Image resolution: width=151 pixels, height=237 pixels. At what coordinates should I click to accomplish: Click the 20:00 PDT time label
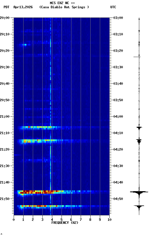point(5,18)
